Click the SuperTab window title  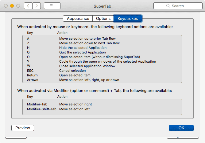pyautogui.click(x=102, y=6)
